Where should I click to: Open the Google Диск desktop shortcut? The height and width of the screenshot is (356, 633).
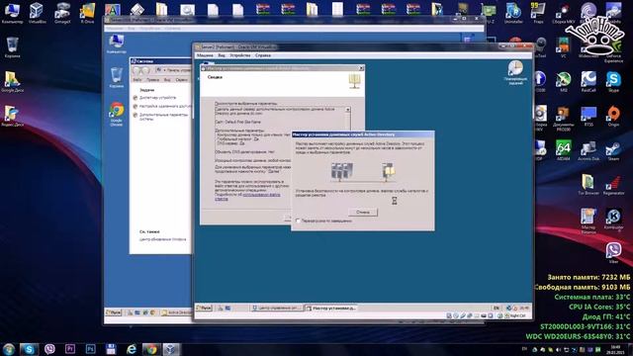tap(13, 81)
